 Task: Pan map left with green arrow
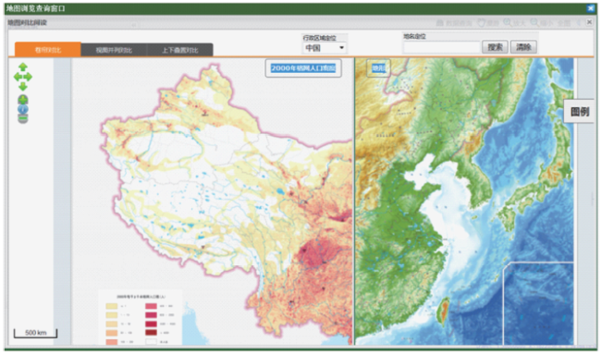click(18, 77)
